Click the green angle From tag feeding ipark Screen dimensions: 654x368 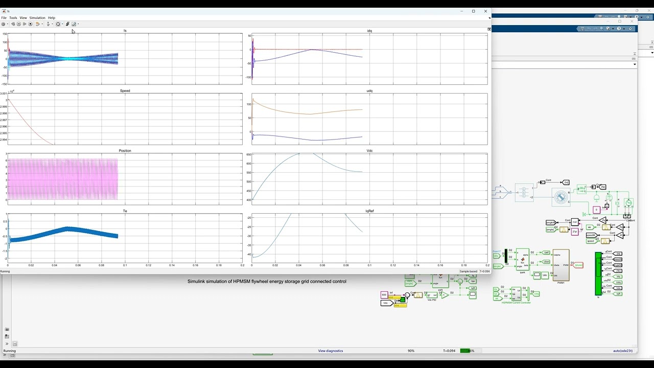click(498, 266)
